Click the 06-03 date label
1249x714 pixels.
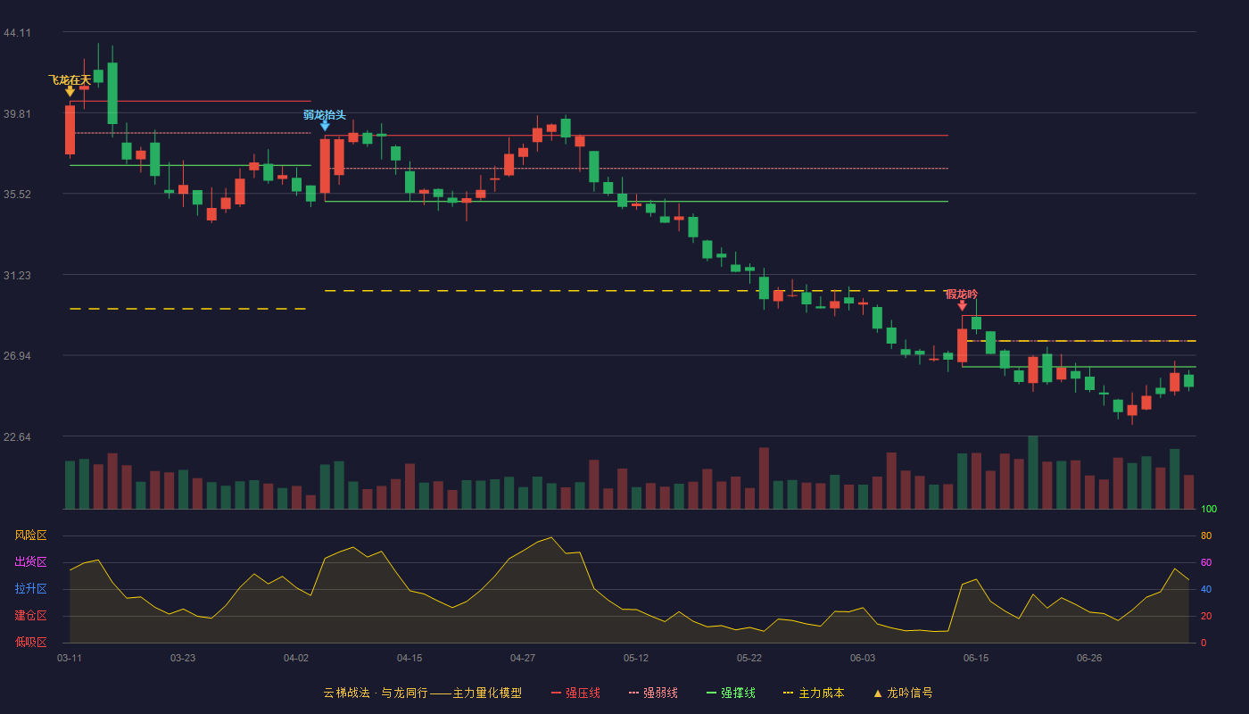pos(863,658)
